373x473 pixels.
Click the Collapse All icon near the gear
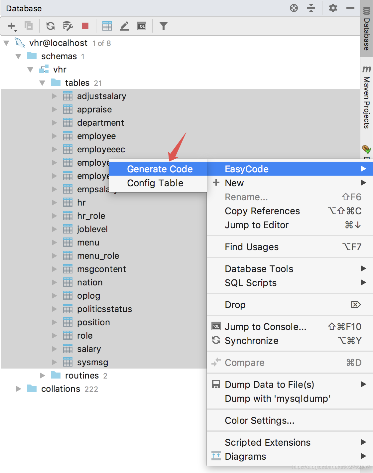pos(311,8)
